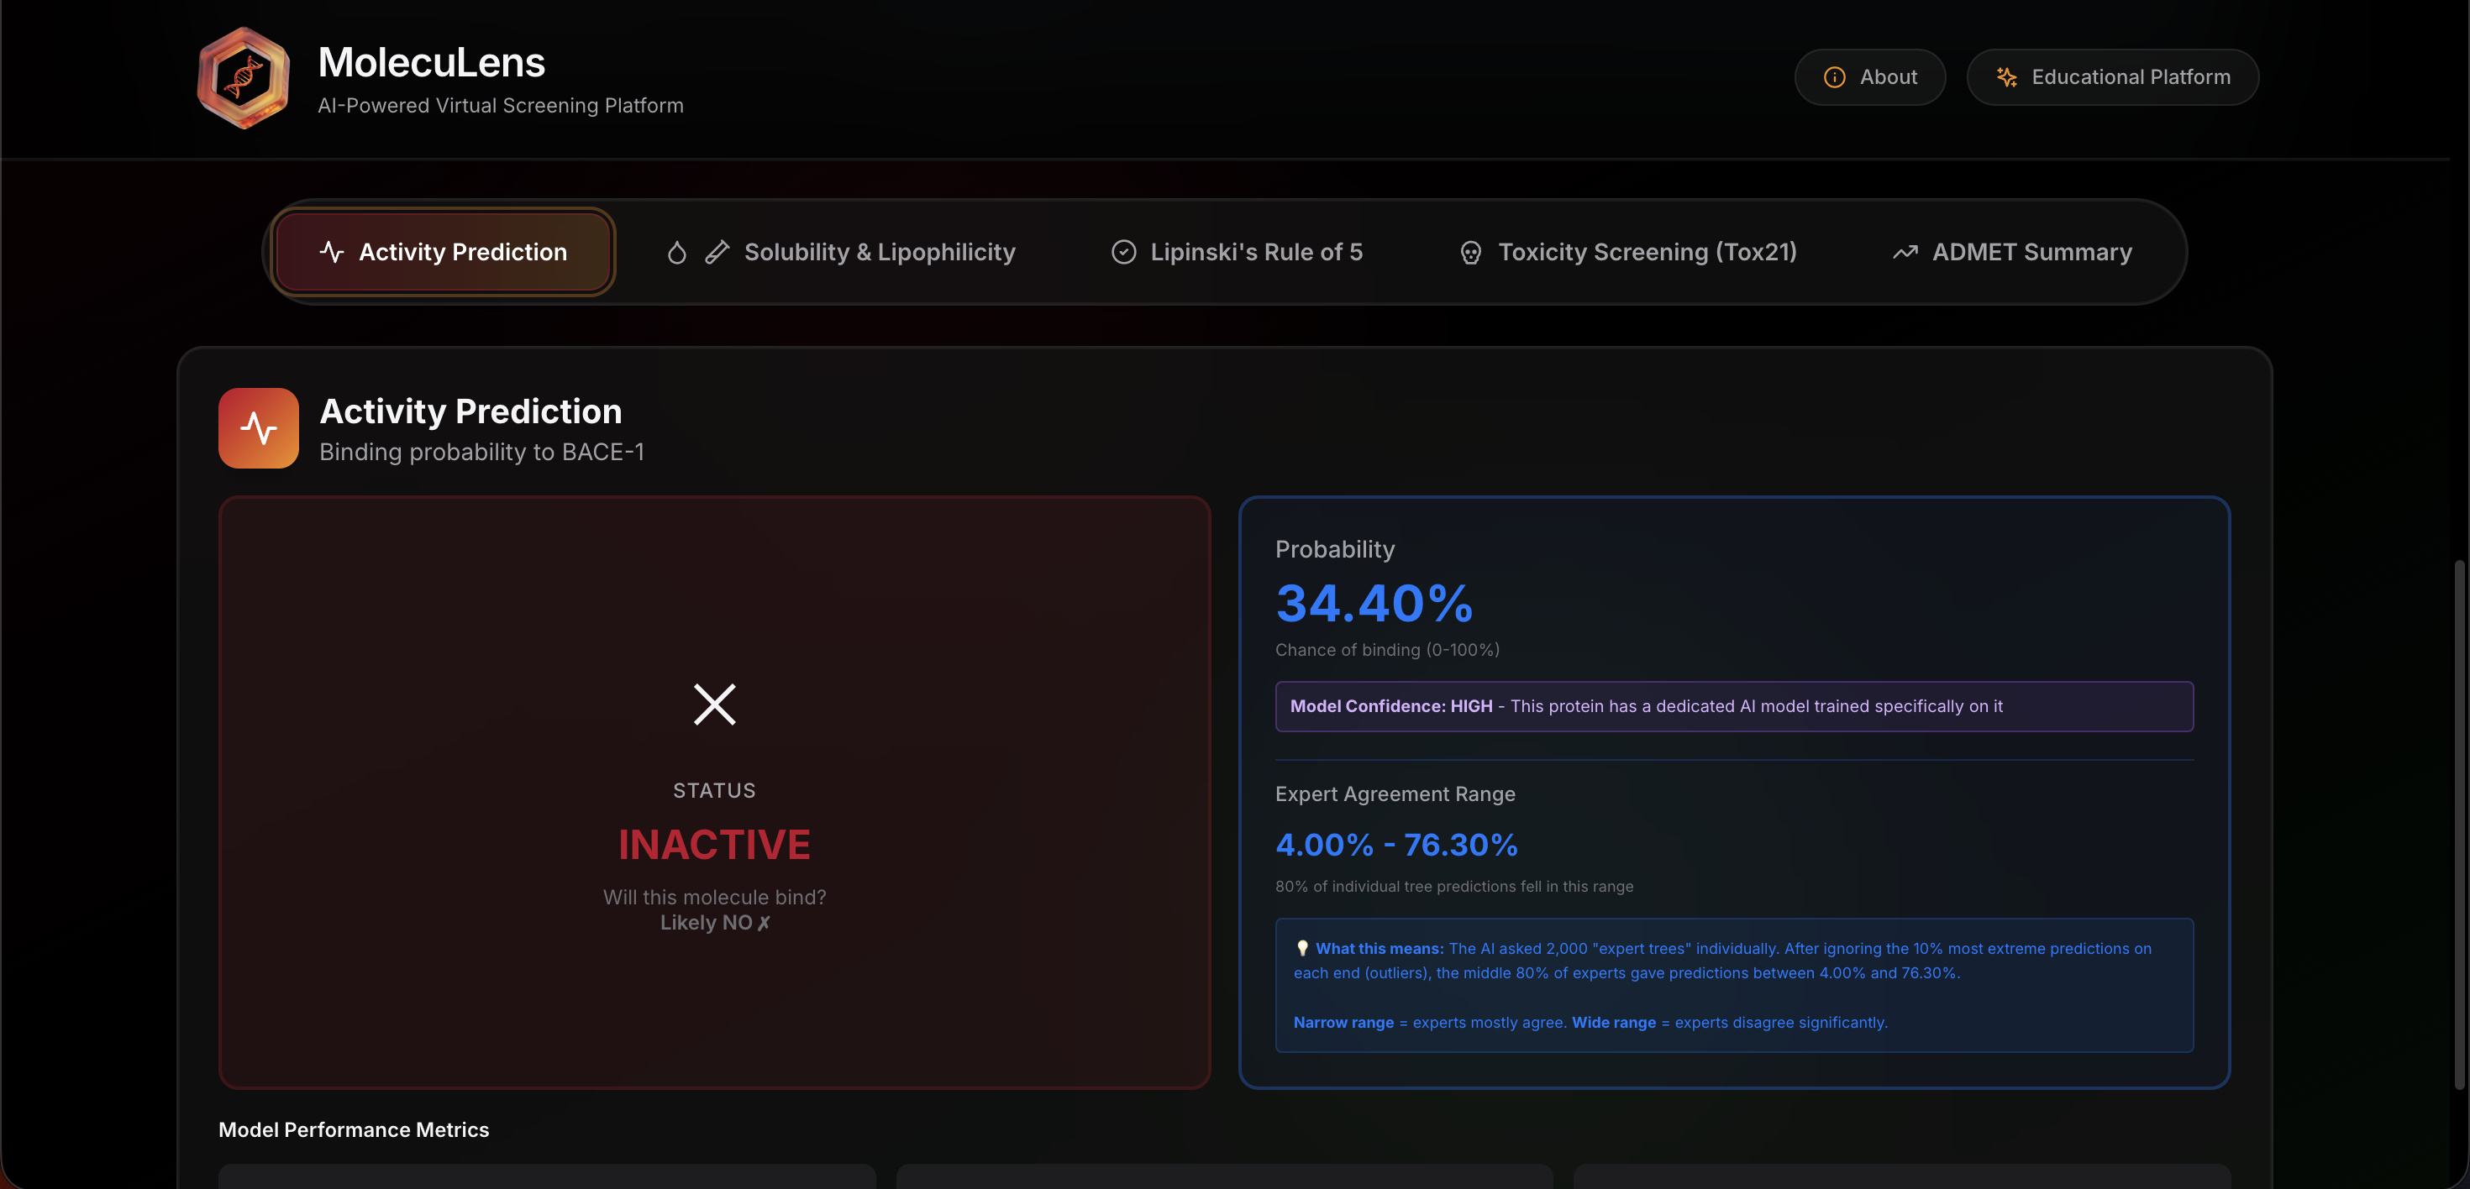Screen dimensions: 2470x1189
Task: Click the check-circle icon for Lipinski's Rule
Action: tap(1122, 252)
